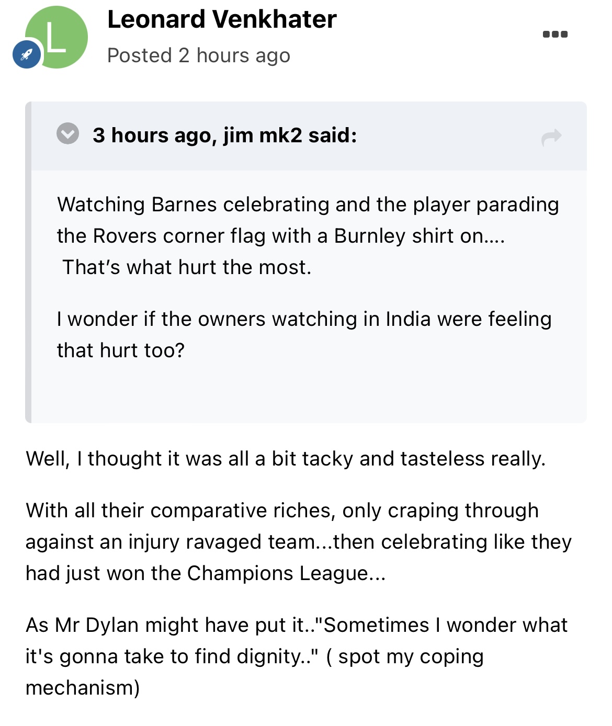The height and width of the screenshot is (726, 612).
Task: Click the quoted line "That's what hurt the most."
Action: 187,267
